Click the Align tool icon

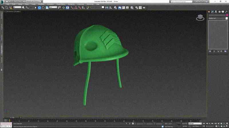coord(110,8)
